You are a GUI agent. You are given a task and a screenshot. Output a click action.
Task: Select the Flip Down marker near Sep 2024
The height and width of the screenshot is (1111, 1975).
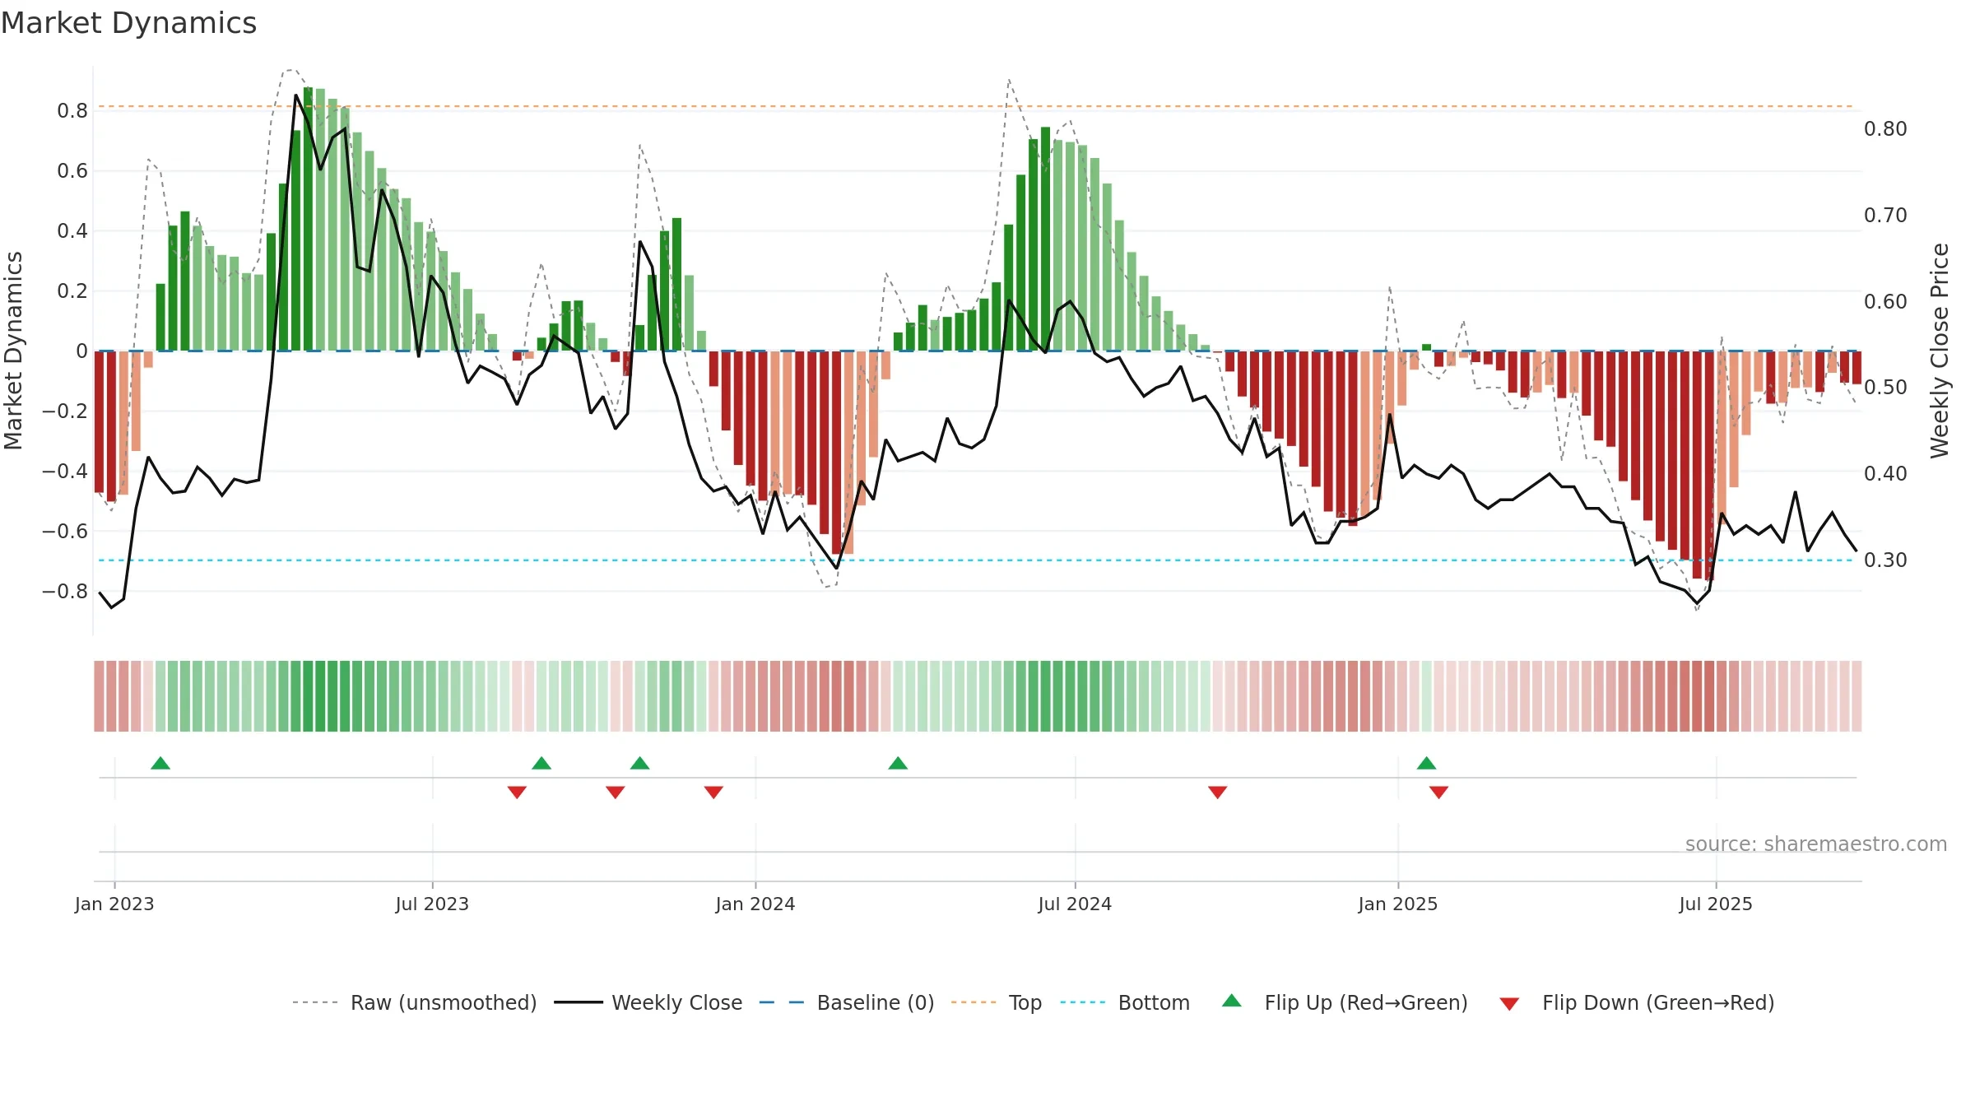click(1217, 792)
